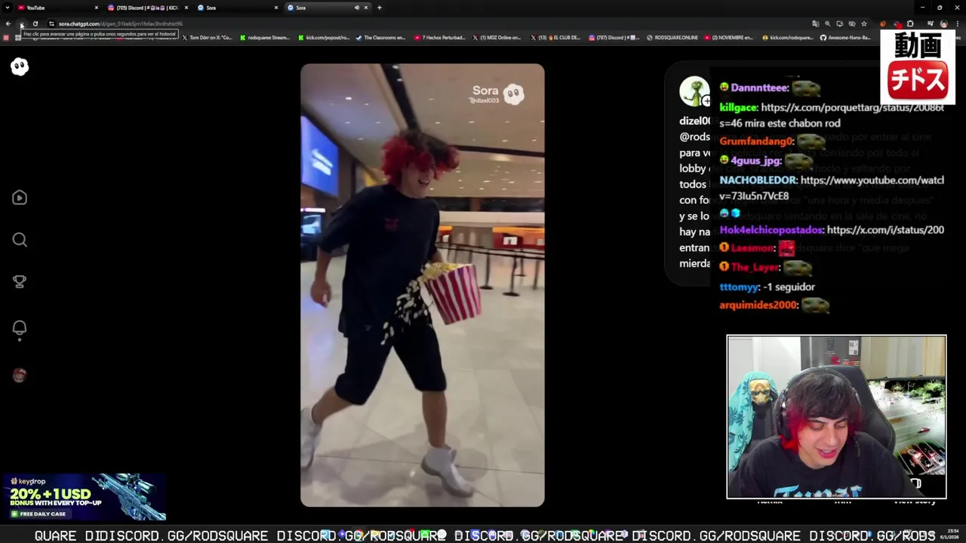Open the Sora video feed sidebar icon
The width and height of the screenshot is (966, 543).
[x=20, y=198]
